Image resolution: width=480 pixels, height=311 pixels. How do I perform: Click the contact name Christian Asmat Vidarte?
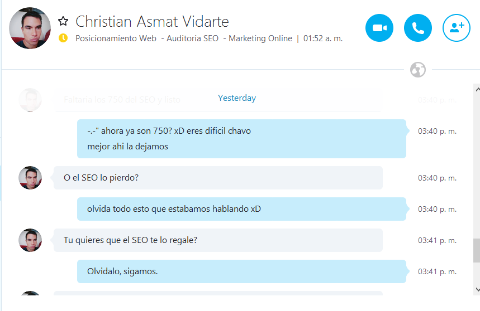[152, 21]
